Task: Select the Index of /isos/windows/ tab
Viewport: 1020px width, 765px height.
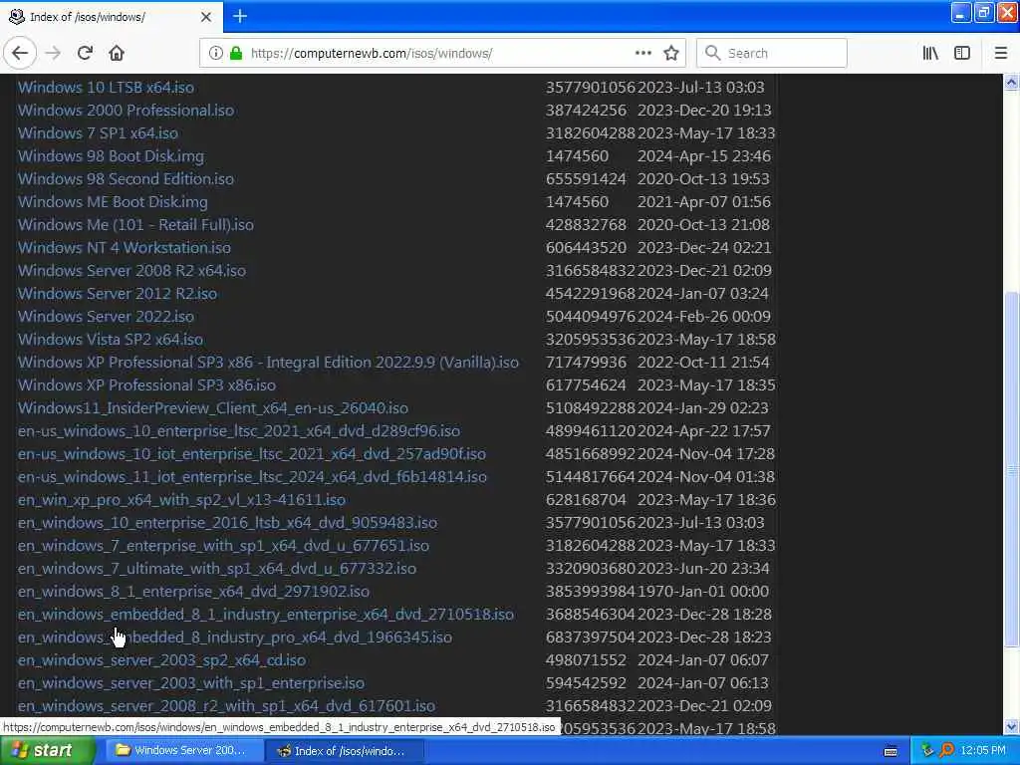Action: tap(112, 17)
